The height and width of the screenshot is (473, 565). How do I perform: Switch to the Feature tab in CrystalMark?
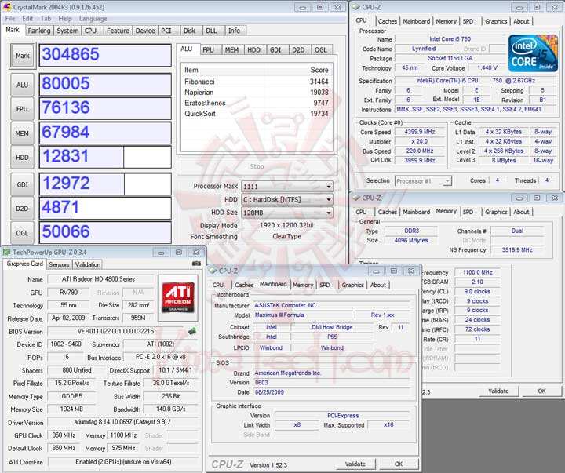(x=118, y=31)
